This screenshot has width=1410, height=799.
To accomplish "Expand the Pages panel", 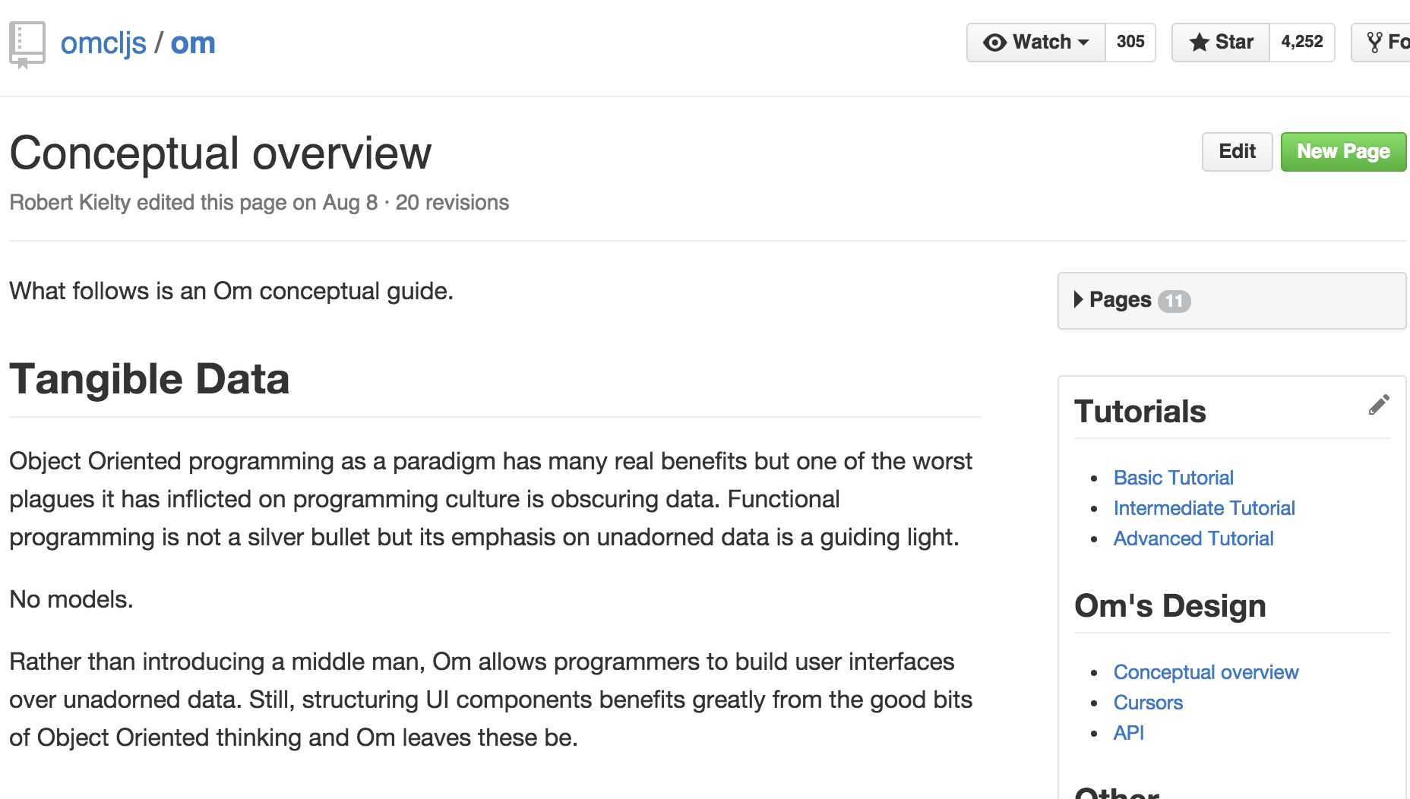I will (1121, 300).
